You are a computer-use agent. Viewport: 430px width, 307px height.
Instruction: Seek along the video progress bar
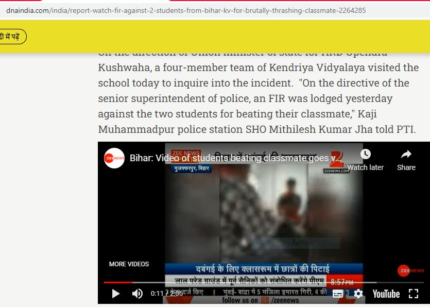coord(264,282)
